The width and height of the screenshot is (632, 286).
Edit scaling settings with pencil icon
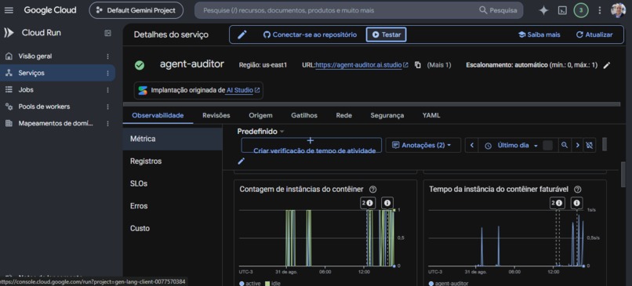pos(607,65)
